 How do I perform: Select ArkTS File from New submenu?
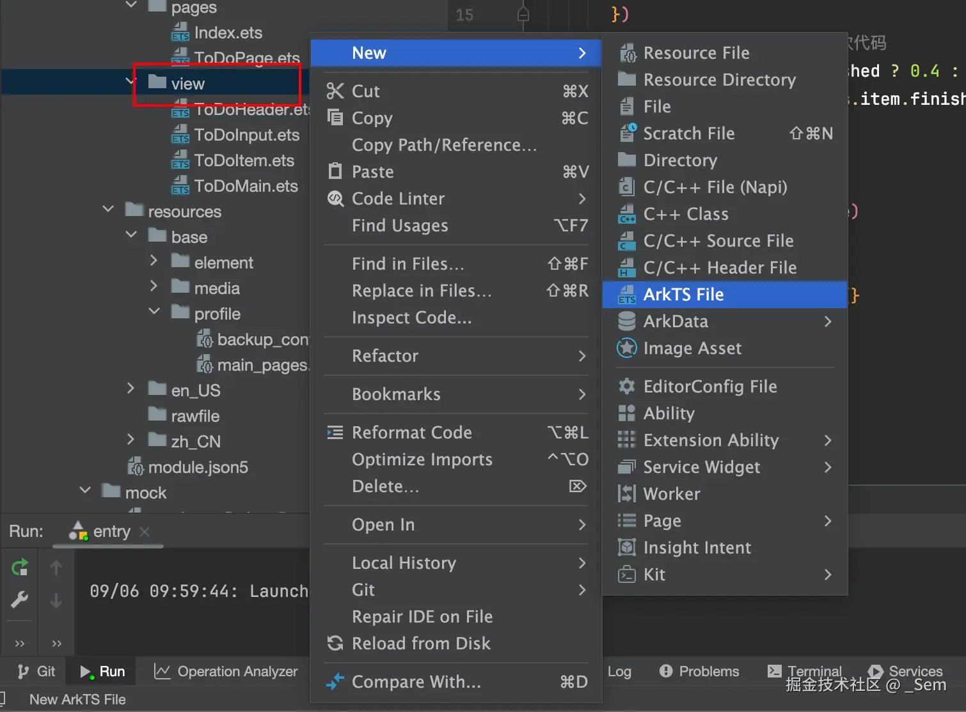coord(683,295)
